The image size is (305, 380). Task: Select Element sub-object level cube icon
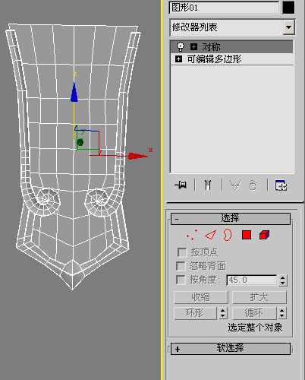(x=264, y=235)
